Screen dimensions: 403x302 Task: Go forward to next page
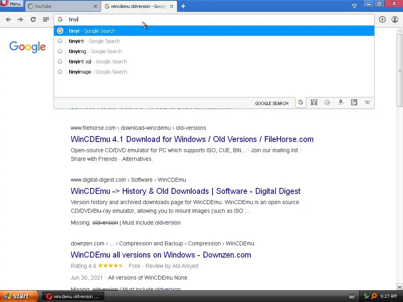point(20,20)
